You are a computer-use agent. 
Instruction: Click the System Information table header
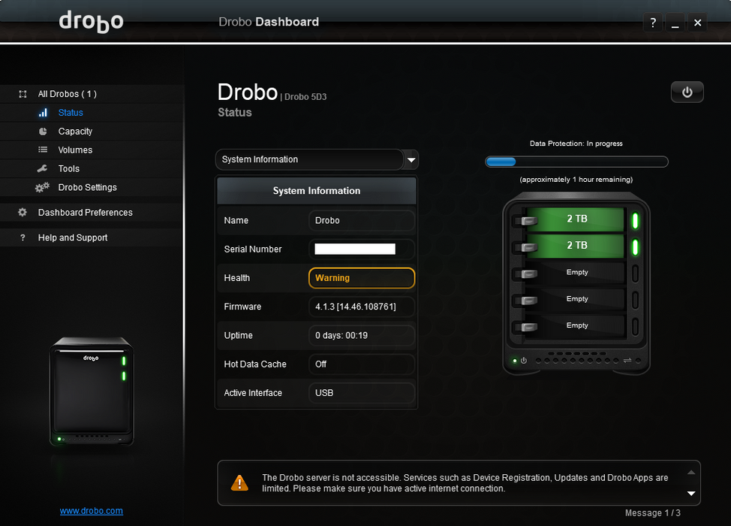click(317, 190)
